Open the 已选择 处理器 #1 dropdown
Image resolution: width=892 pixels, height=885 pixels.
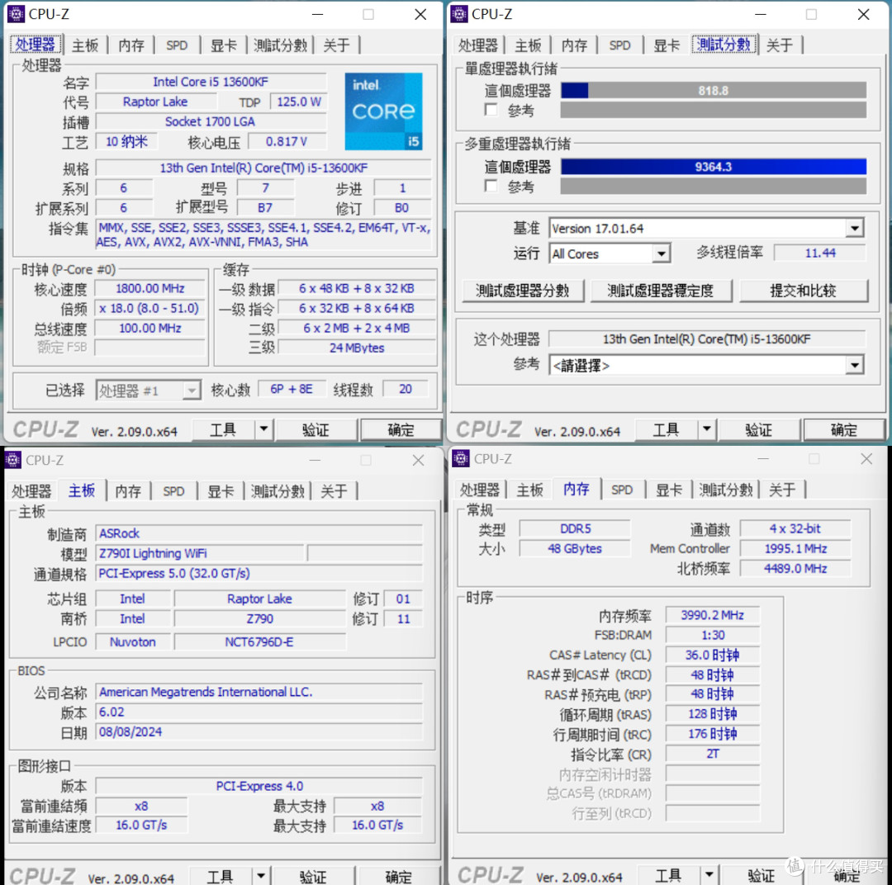tap(192, 390)
